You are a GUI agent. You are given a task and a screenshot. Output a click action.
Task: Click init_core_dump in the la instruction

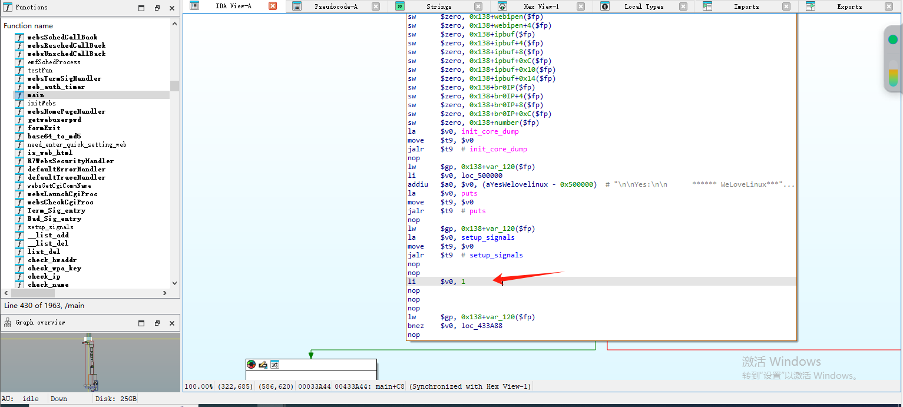tap(490, 131)
